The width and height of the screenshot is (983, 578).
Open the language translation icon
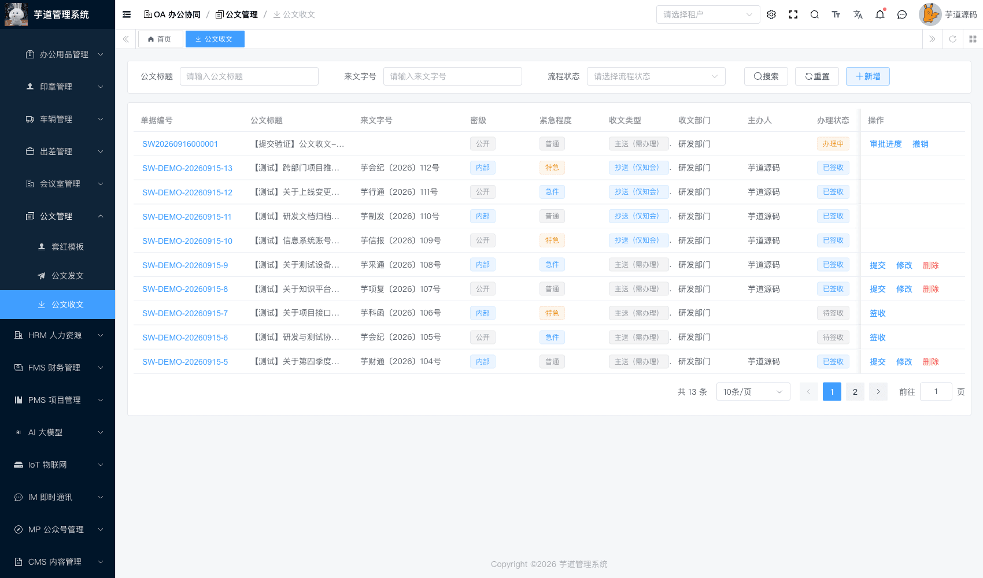(858, 14)
